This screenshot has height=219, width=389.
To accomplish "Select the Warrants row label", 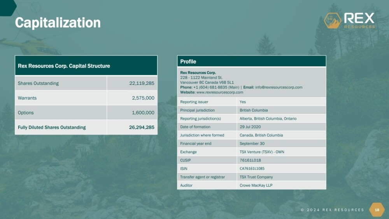I will (27, 98).
